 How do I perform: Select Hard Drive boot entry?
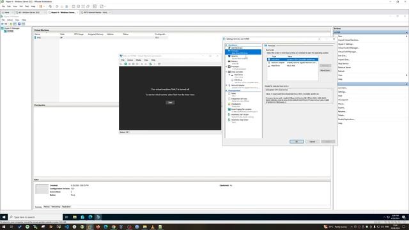click(x=293, y=66)
